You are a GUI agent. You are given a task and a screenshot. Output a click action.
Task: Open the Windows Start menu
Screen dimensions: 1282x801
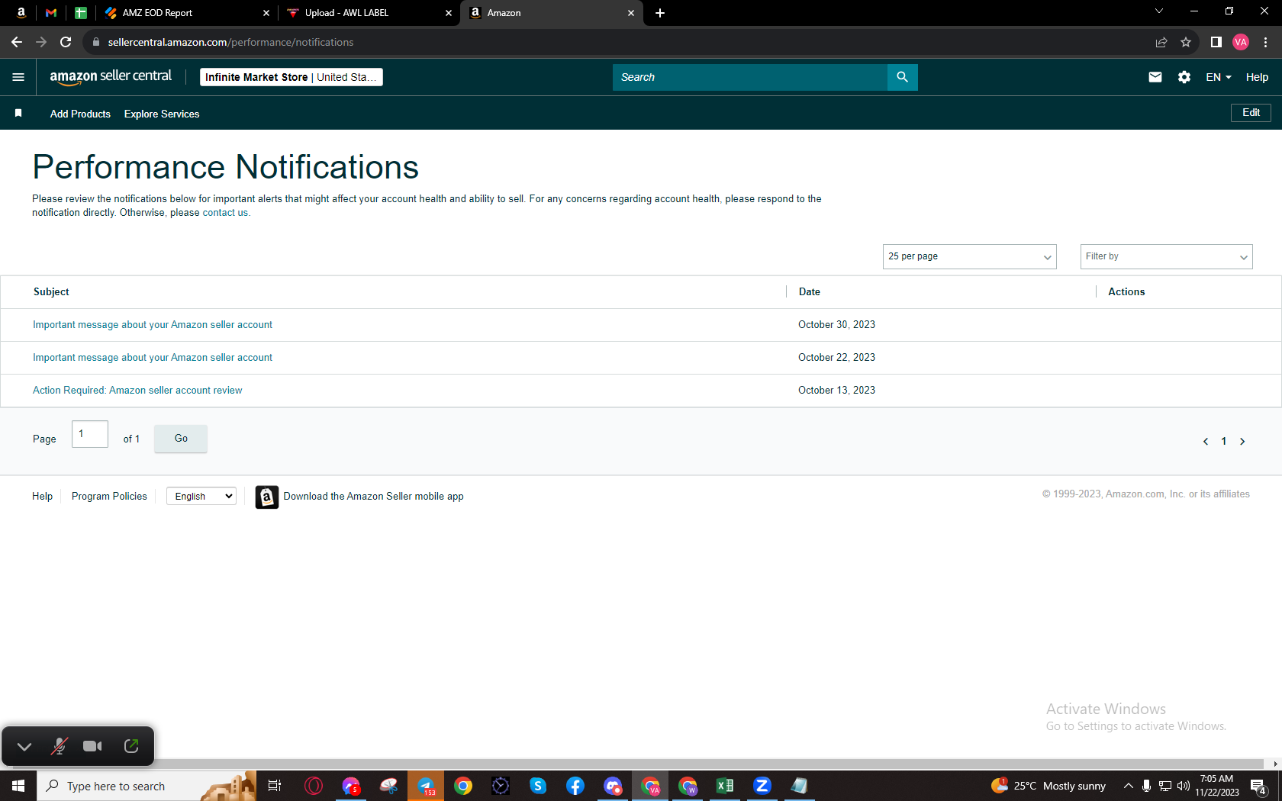[18, 786]
